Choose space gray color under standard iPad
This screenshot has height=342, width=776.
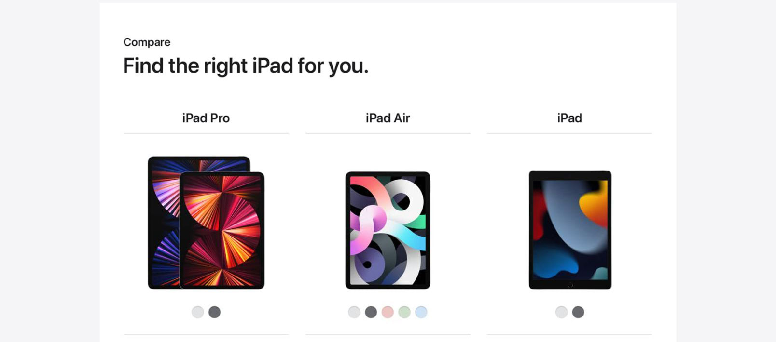click(578, 312)
